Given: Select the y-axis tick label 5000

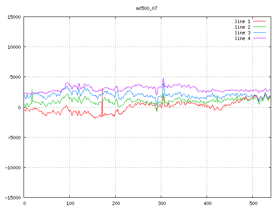Looking at the screenshot, I should (15, 77).
